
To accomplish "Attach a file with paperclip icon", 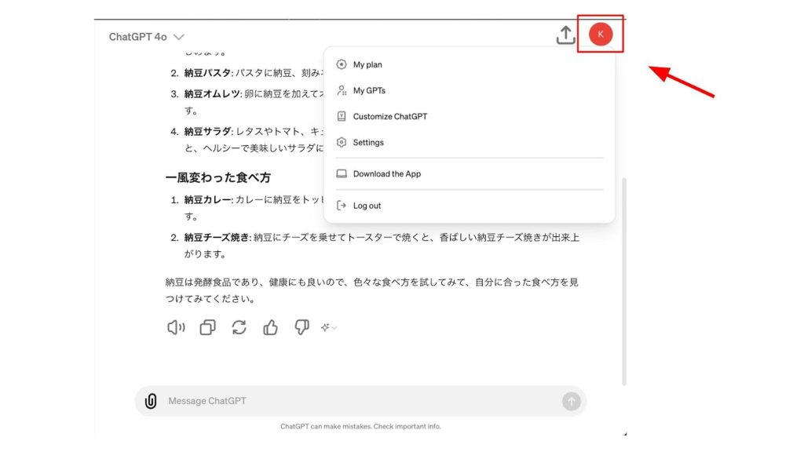I will 151,401.
